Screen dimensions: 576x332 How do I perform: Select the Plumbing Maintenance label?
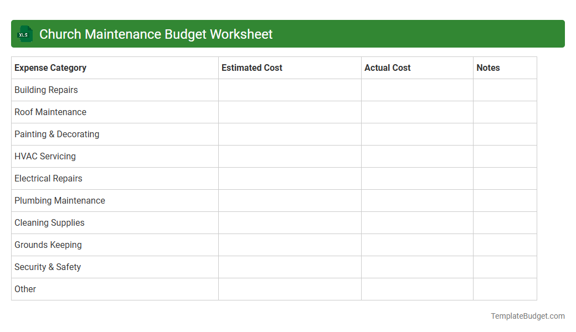[x=60, y=200]
